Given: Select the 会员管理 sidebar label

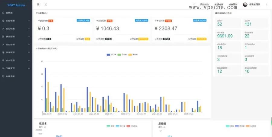Looking at the screenshot, I should coord(10,45).
